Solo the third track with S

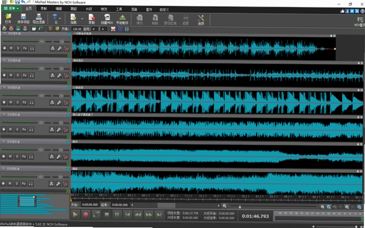18,102
